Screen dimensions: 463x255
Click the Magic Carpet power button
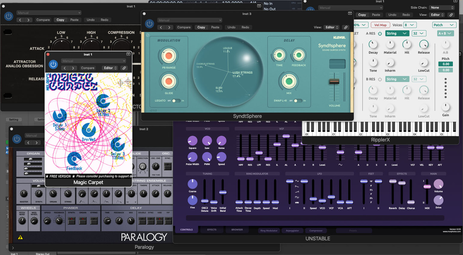click(53, 64)
